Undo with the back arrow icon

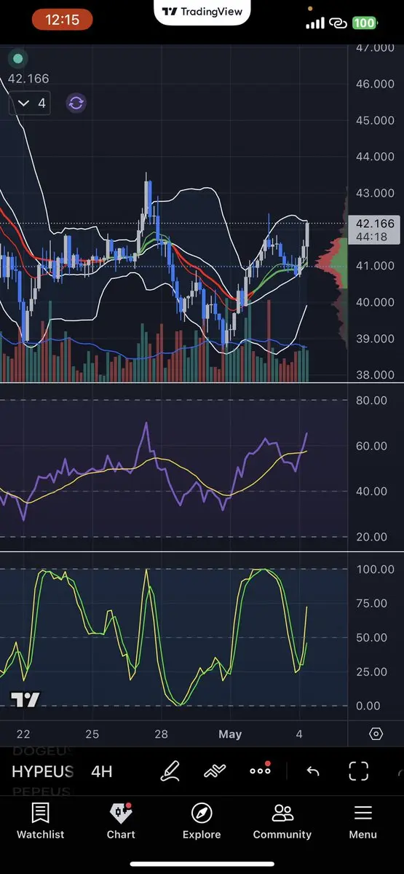click(313, 771)
